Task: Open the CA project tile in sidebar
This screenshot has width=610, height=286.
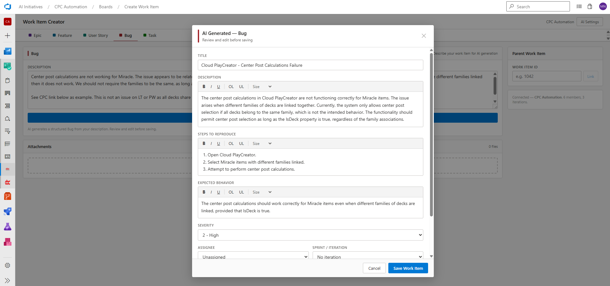Action: [8, 22]
